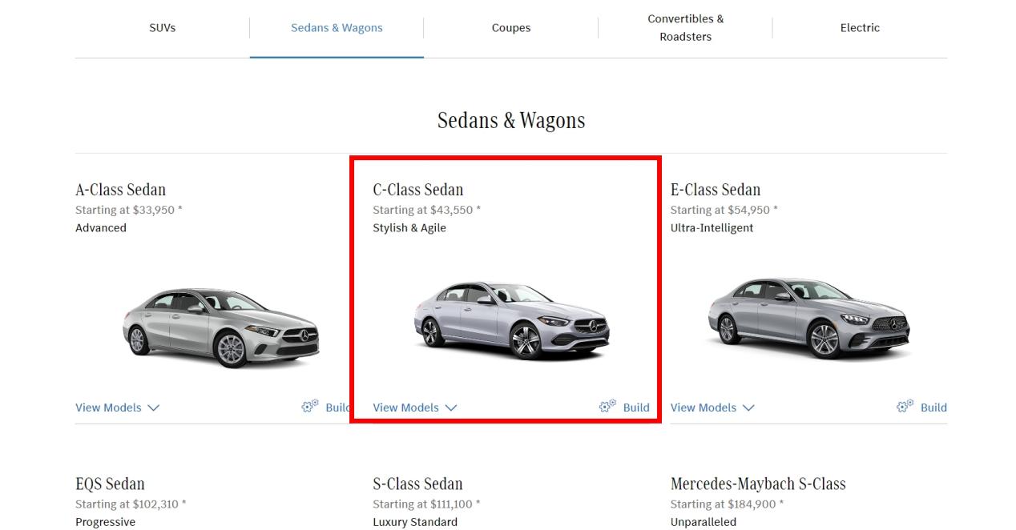Expand View Models chevron for E-Class Sedan
This screenshot has height=530, width=1016.
click(748, 408)
